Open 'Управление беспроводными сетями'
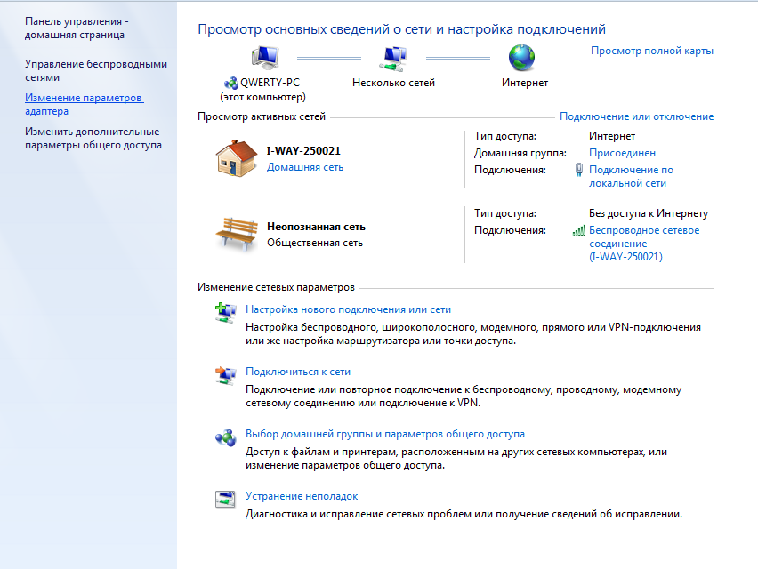758x569 pixels. coord(96,70)
